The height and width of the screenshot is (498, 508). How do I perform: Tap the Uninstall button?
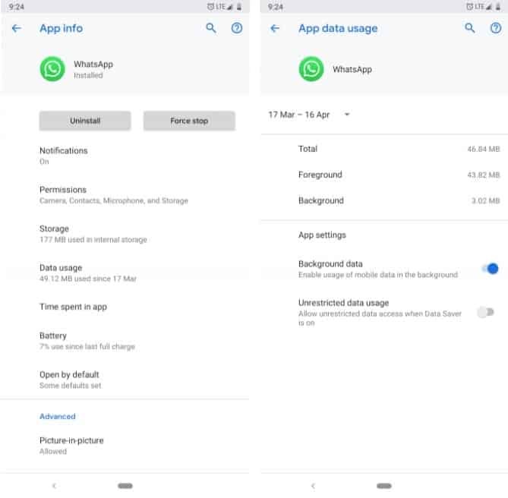pyautogui.click(x=85, y=121)
